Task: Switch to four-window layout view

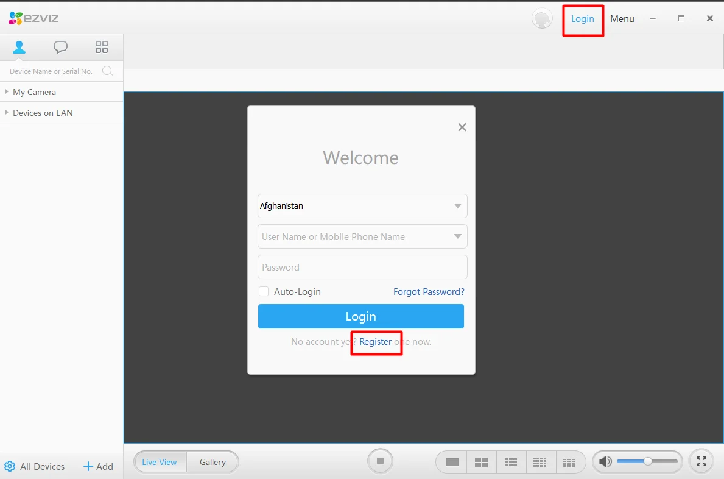Action: [x=481, y=463]
